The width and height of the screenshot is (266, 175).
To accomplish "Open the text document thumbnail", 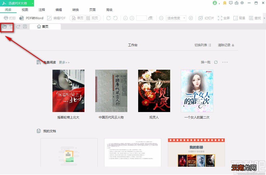I will click(133, 152).
